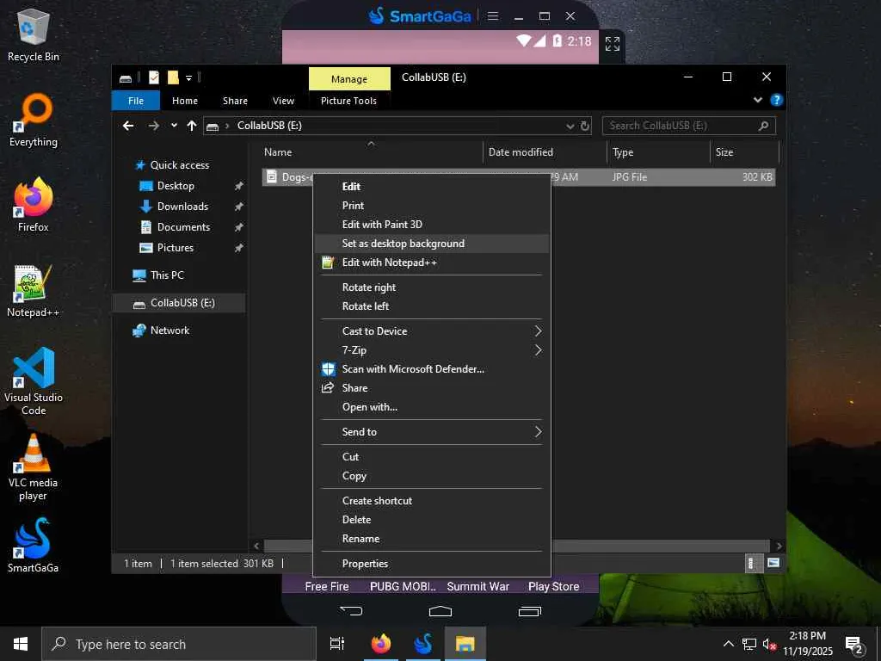
Task: Click File Explorer taskbar icon
Action: tap(465, 644)
